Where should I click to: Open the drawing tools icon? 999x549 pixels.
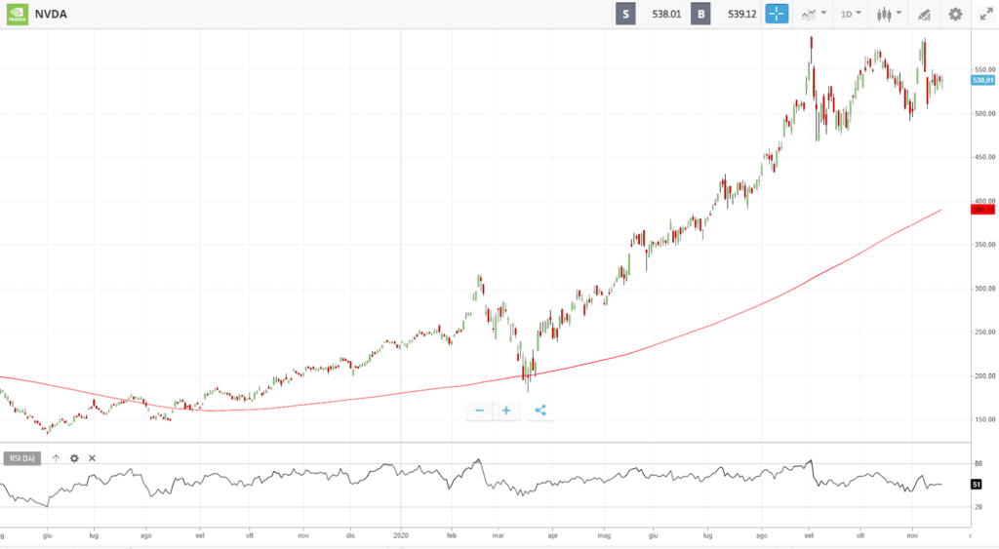tap(924, 14)
